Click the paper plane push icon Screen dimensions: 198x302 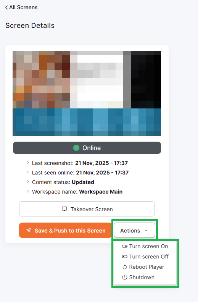pos(29,230)
